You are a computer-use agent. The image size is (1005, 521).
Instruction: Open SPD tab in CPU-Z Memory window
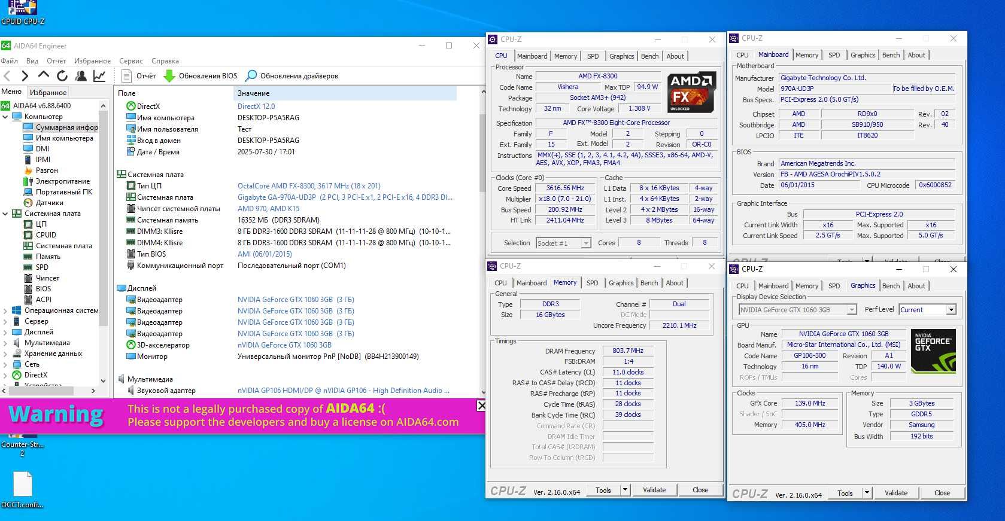[592, 283]
